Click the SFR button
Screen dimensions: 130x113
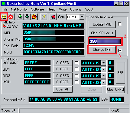120,73
